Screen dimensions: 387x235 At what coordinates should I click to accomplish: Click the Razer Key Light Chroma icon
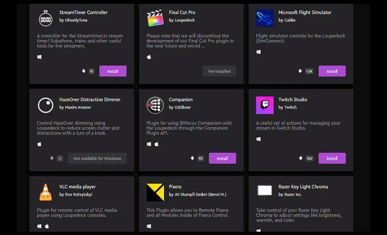coord(265,191)
